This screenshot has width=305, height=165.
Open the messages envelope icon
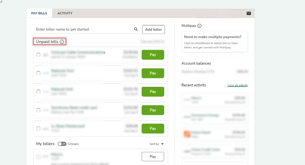click(x=249, y=13)
